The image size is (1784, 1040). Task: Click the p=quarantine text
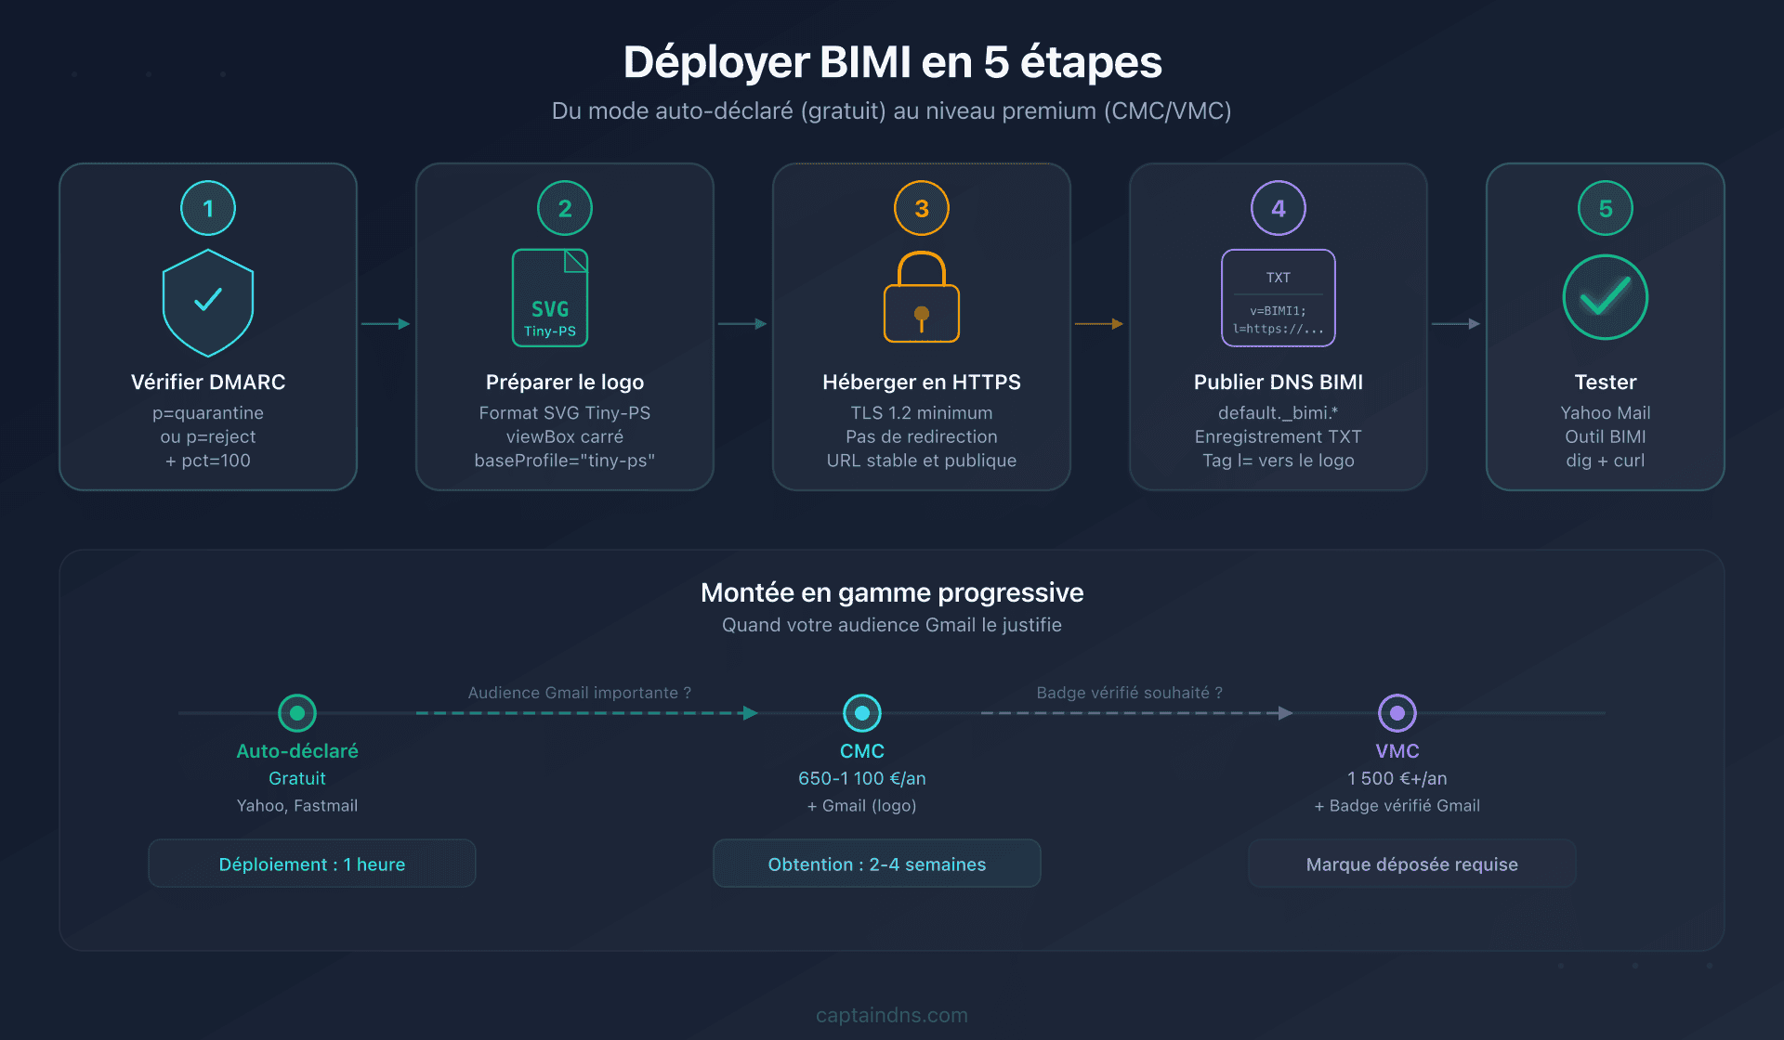208,412
